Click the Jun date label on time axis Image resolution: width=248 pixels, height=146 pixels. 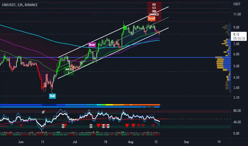(x=21, y=142)
